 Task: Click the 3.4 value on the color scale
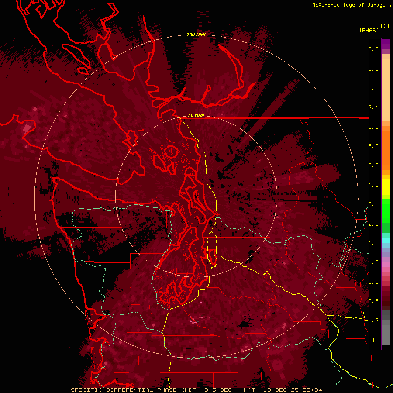pos(373,204)
